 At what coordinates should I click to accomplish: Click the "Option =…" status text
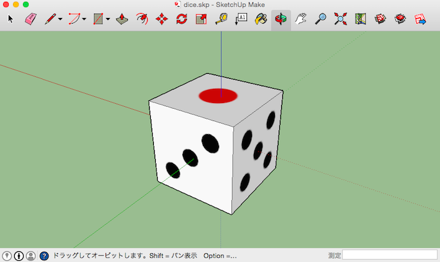tap(220, 256)
